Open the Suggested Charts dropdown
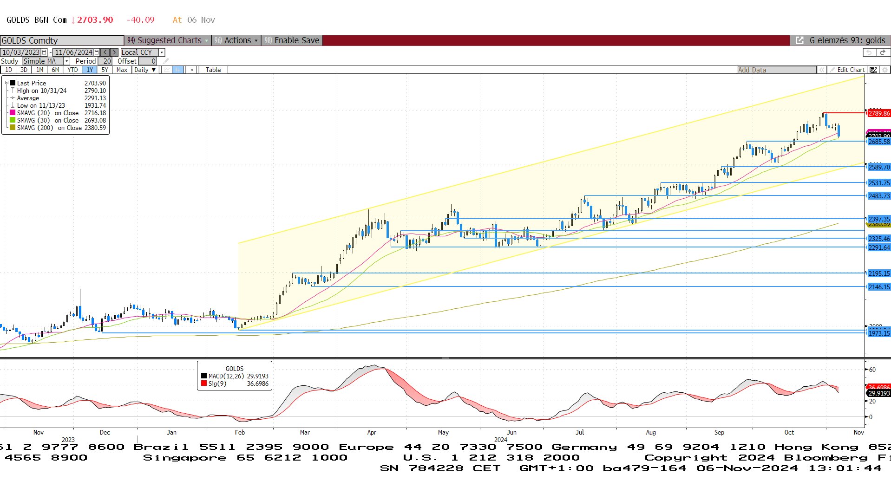 click(168, 40)
